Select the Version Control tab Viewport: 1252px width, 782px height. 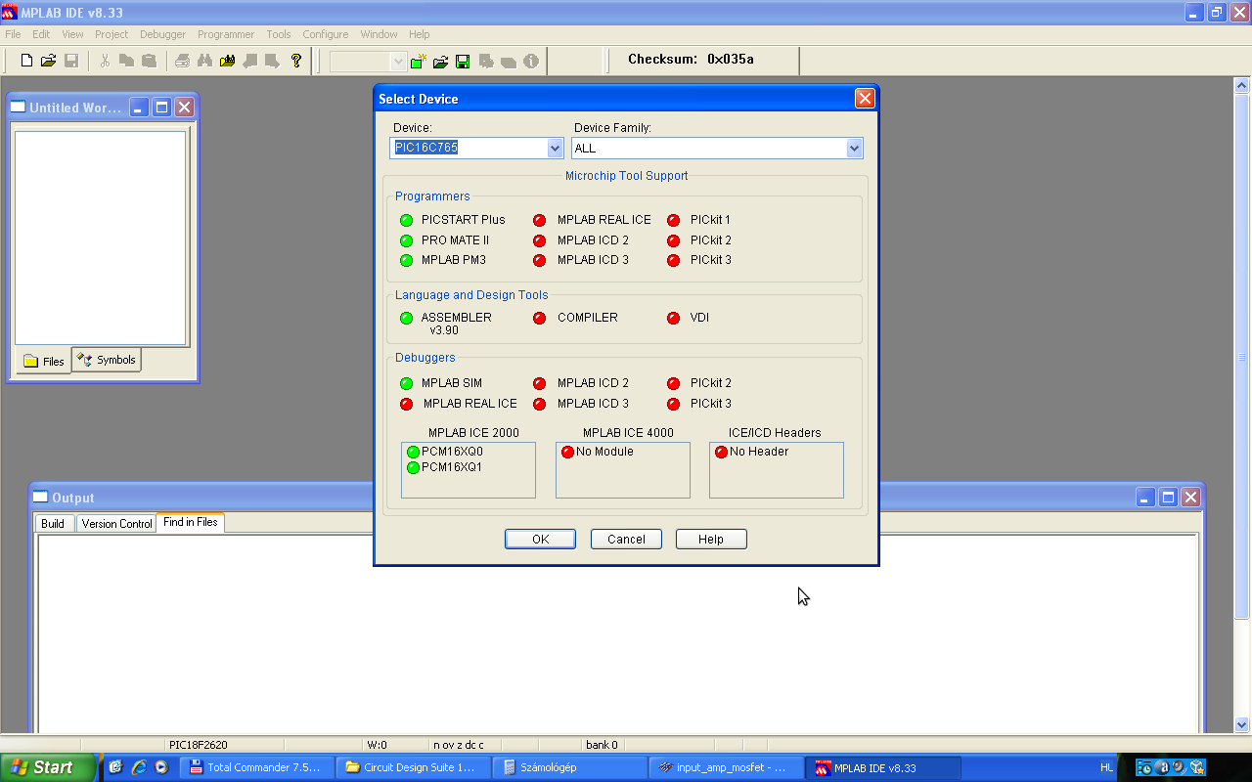[x=116, y=524]
